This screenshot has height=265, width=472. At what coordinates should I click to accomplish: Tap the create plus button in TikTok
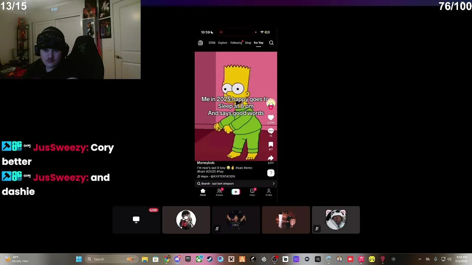click(236, 192)
